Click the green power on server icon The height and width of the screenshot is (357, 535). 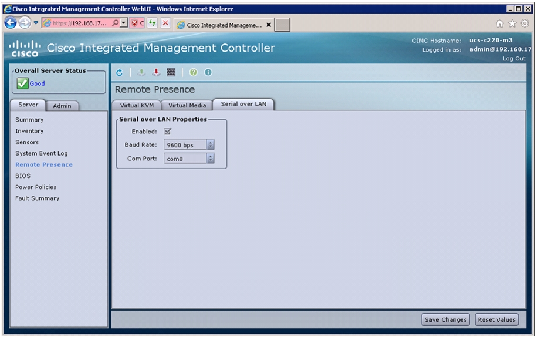(141, 72)
